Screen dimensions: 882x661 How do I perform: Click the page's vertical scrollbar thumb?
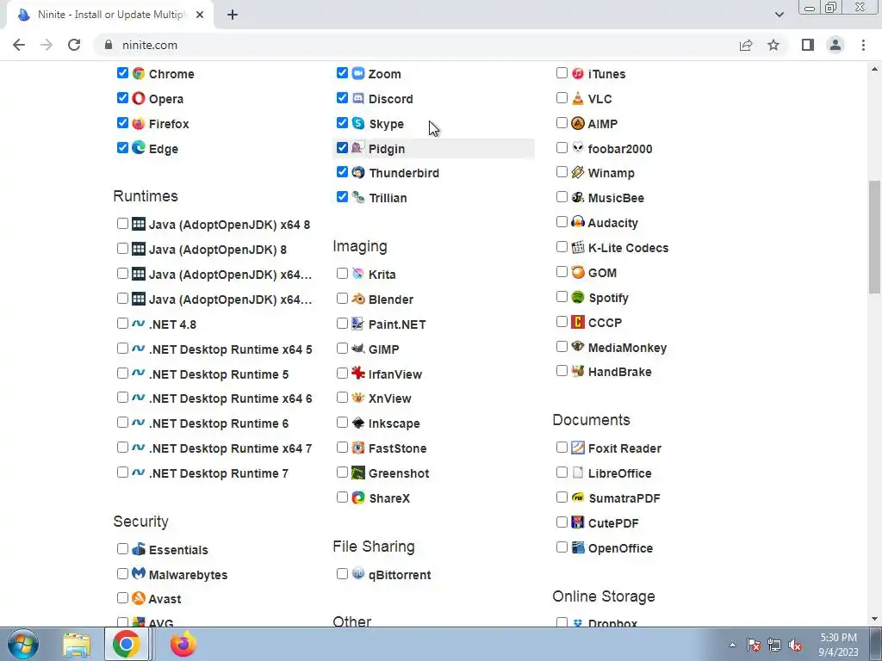pyautogui.click(x=874, y=236)
